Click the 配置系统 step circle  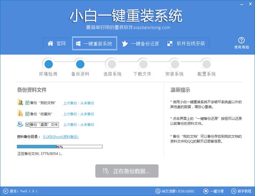tap(207, 64)
